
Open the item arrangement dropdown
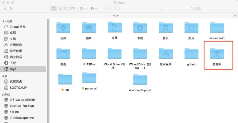[83, 8]
